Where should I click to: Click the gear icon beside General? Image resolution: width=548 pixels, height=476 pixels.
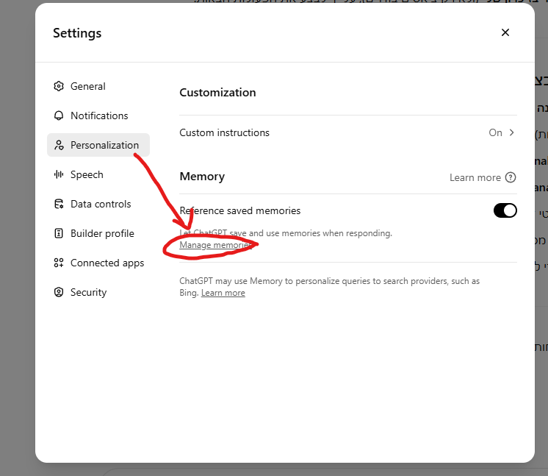[59, 86]
